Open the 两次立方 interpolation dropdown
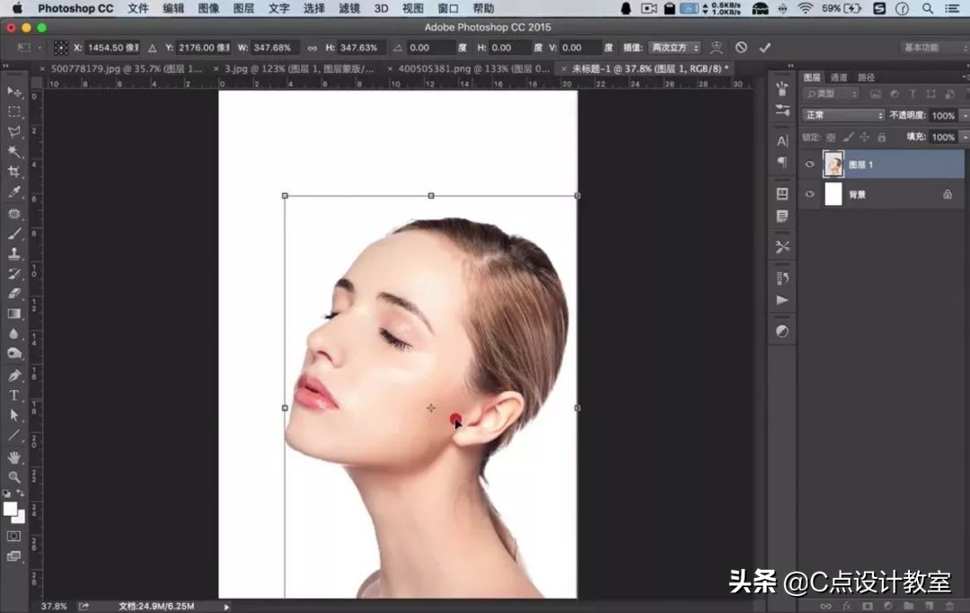Image resolution: width=970 pixels, height=613 pixels. 675,48
